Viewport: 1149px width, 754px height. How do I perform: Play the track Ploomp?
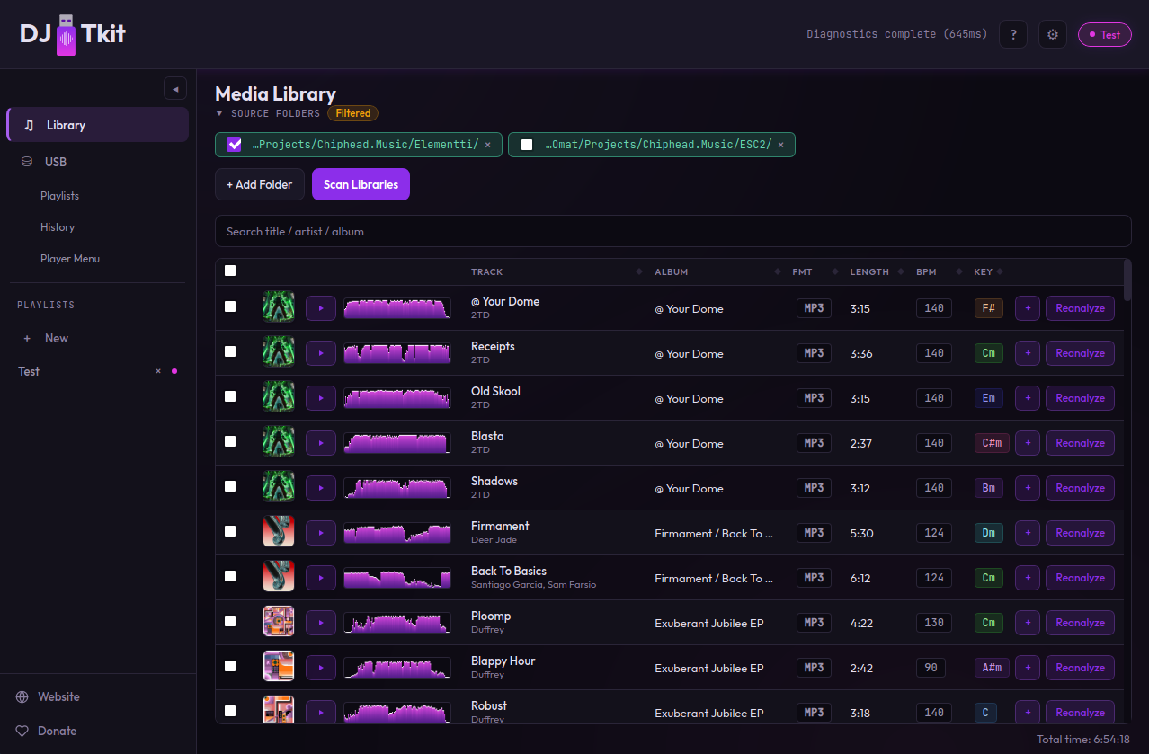321,623
